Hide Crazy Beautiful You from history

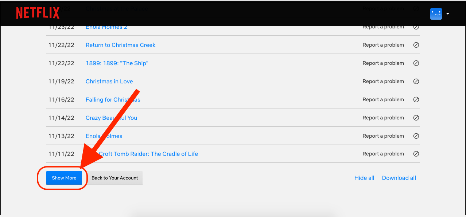coord(416,118)
